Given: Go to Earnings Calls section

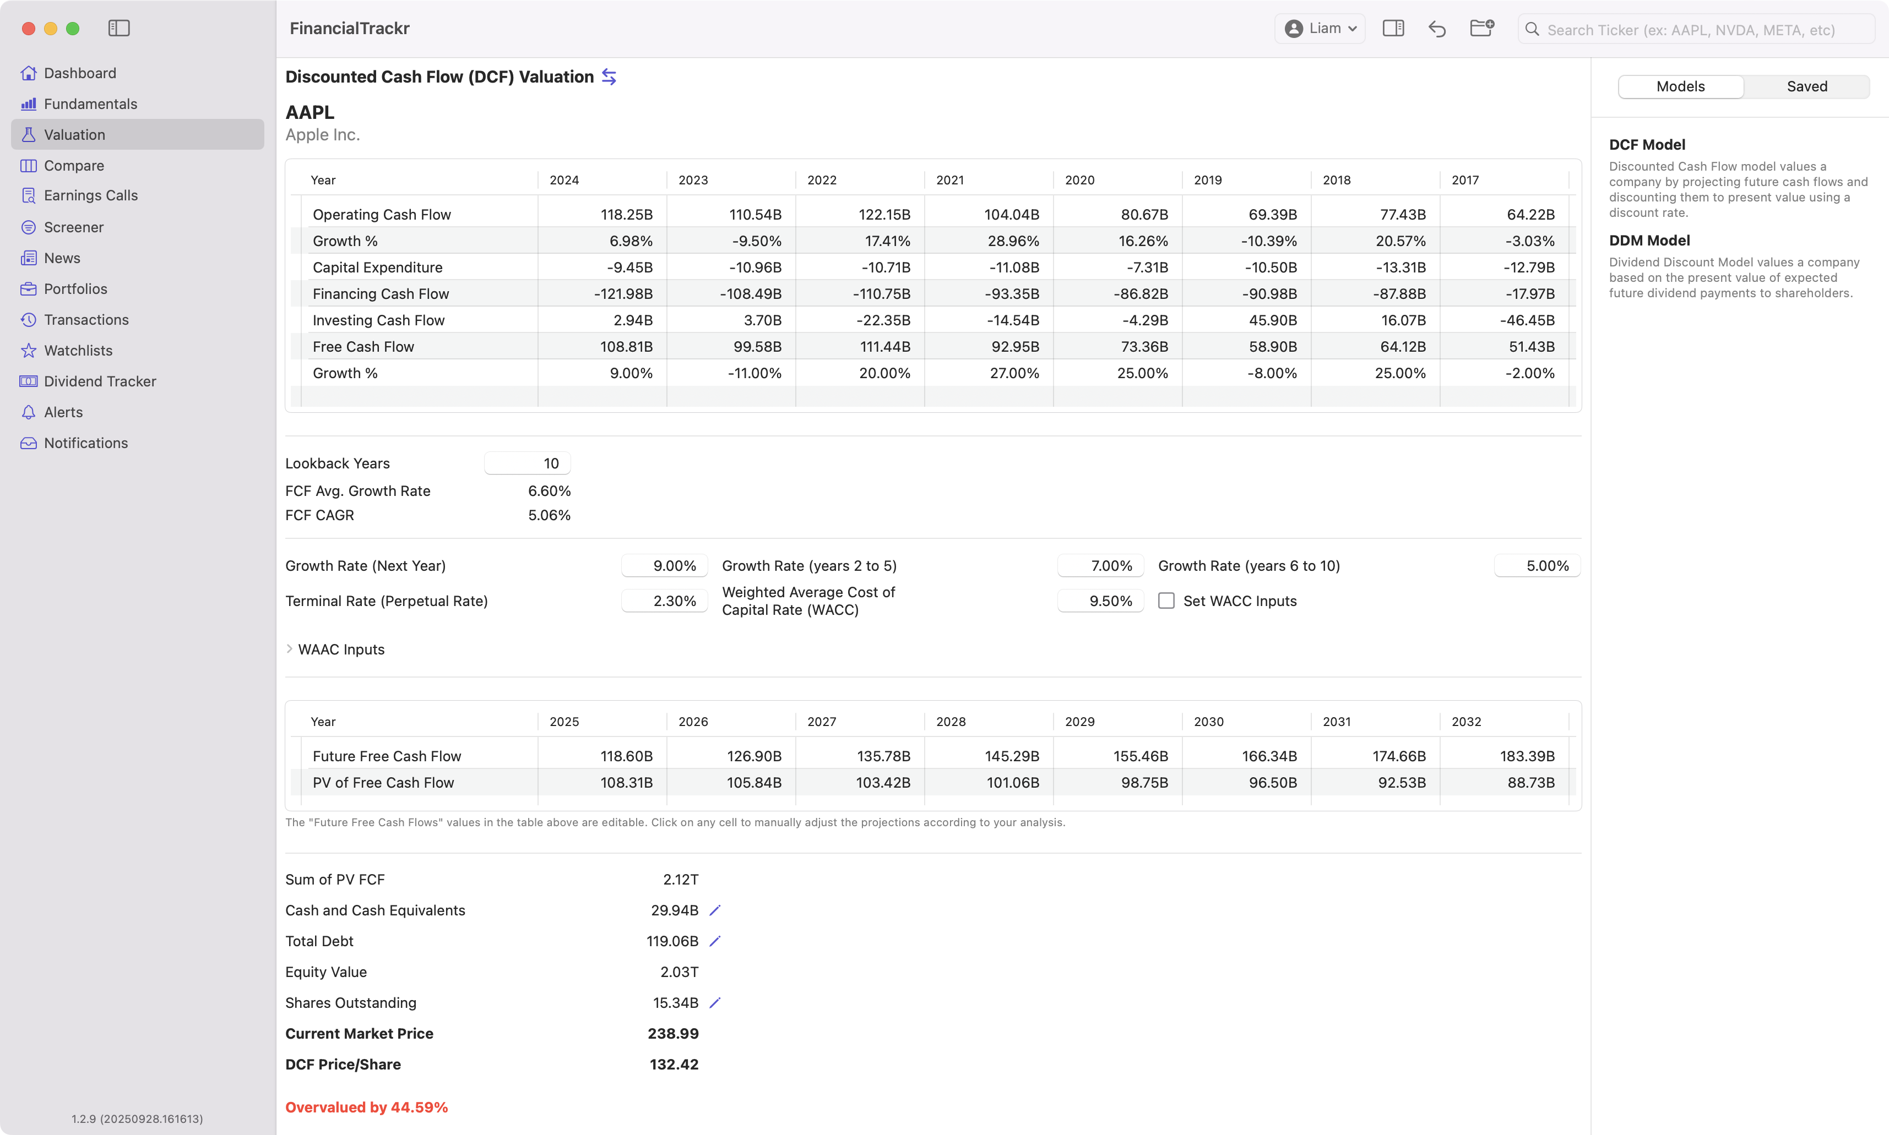Looking at the screenshot, I should 90,195.
